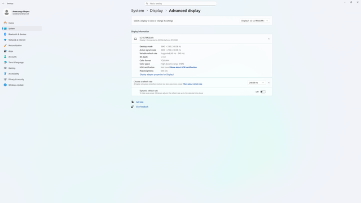Go to Windows Update page
The height and width of the screenshot is (203, 361).
pos(16,85)
